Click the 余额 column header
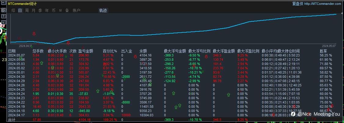This screenshot has width=344, height=123. coord(143,51)
